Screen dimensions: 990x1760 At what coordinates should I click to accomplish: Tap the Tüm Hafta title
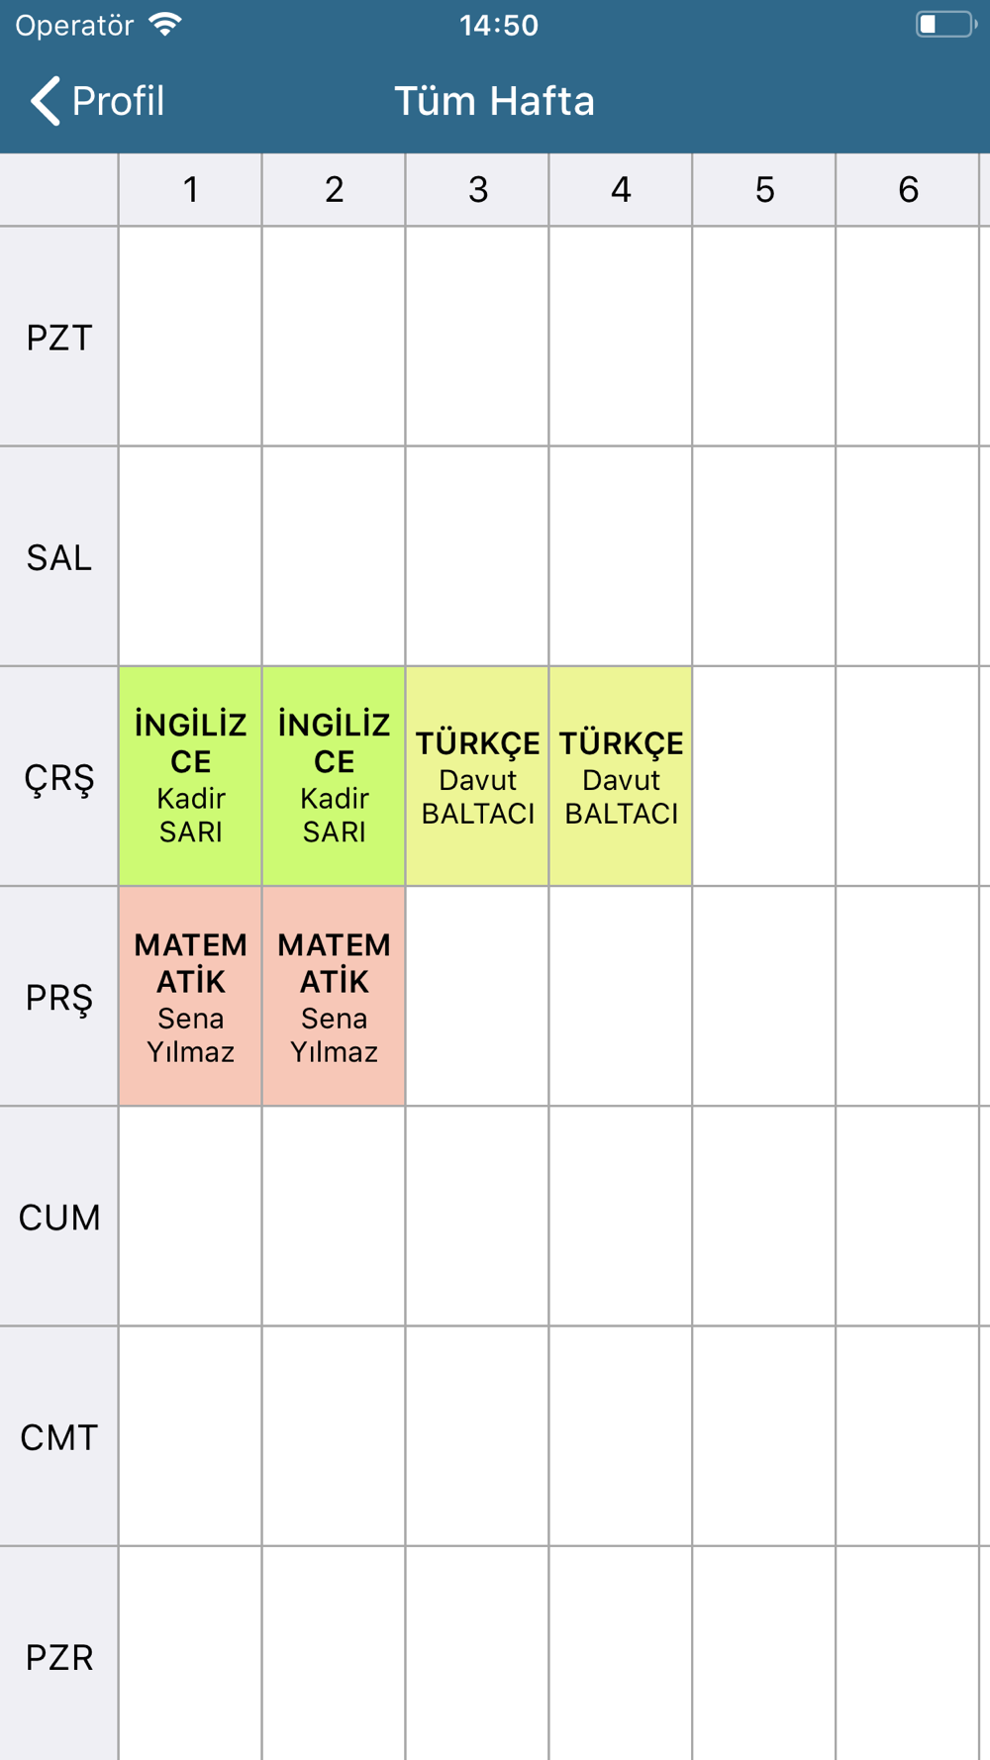(x=495, y=101)
